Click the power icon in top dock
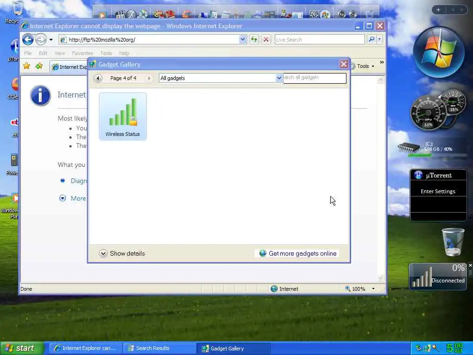The height and width of the screenshot is (355, 473). coord(341,14)
